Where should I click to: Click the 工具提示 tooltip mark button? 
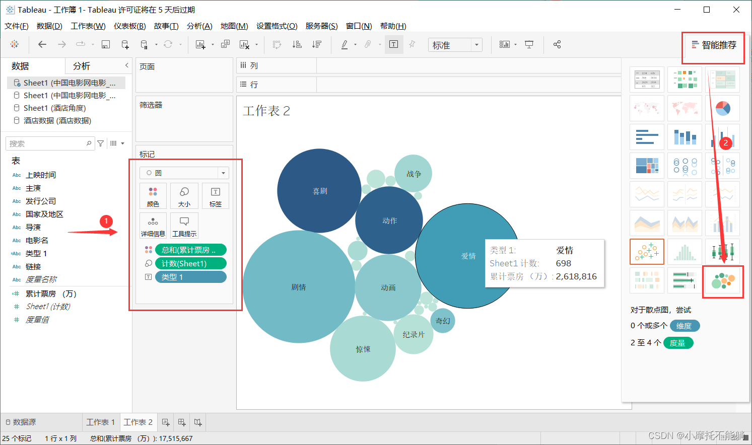[x=184, y=226]
